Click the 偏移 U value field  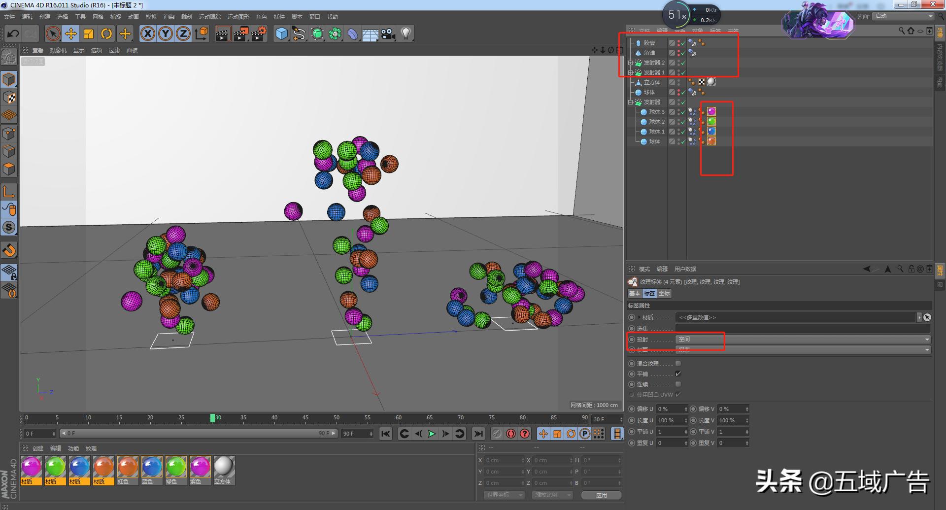(x=669, y=409)
